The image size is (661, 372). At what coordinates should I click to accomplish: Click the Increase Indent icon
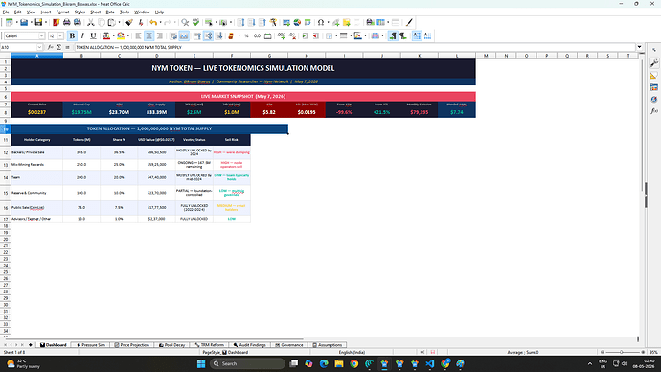tap(305, 35)
